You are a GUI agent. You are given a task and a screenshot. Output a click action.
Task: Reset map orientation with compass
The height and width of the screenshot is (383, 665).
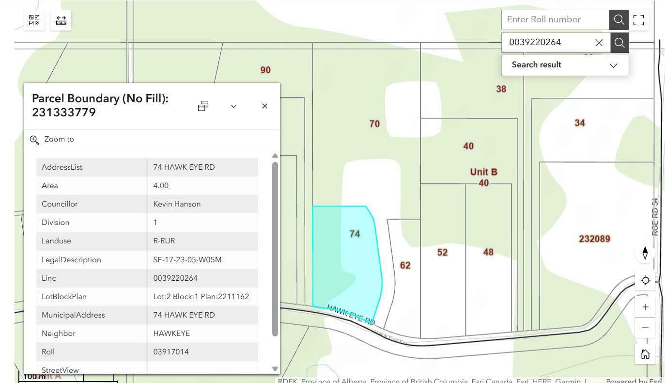[645, 253]
